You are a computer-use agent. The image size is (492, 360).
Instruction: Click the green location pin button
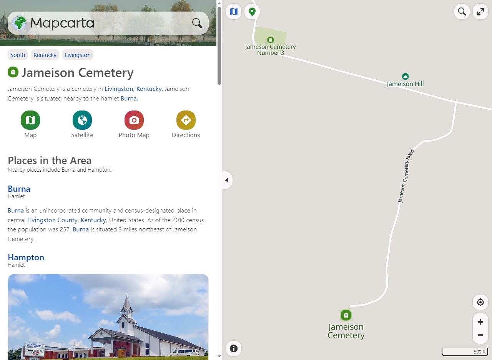(252, 12)
